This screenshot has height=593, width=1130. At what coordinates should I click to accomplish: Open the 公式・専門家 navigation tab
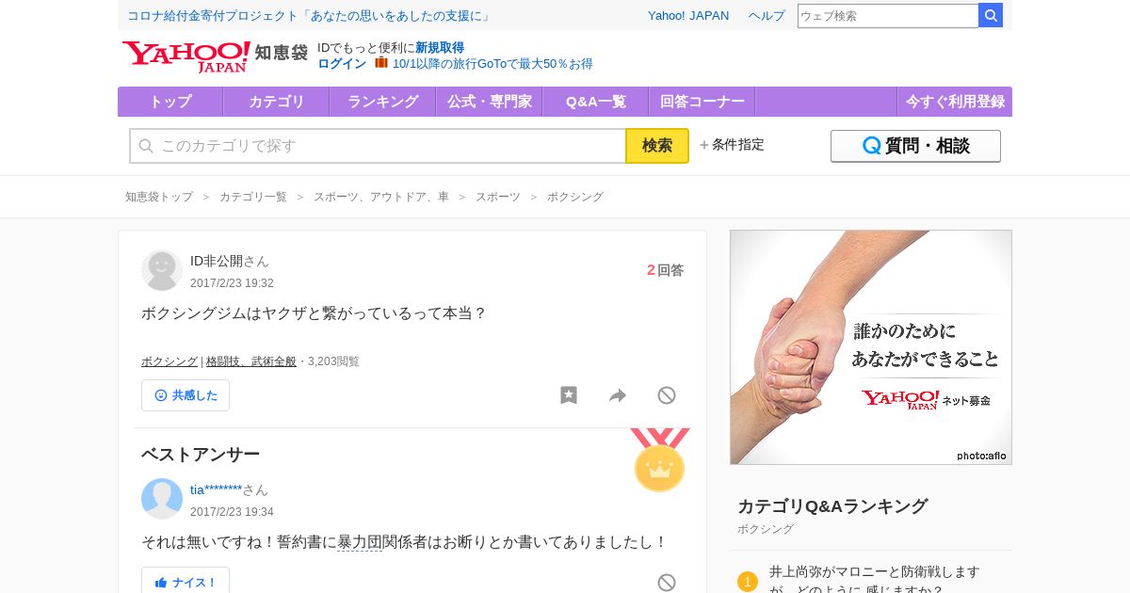[490, 102]
